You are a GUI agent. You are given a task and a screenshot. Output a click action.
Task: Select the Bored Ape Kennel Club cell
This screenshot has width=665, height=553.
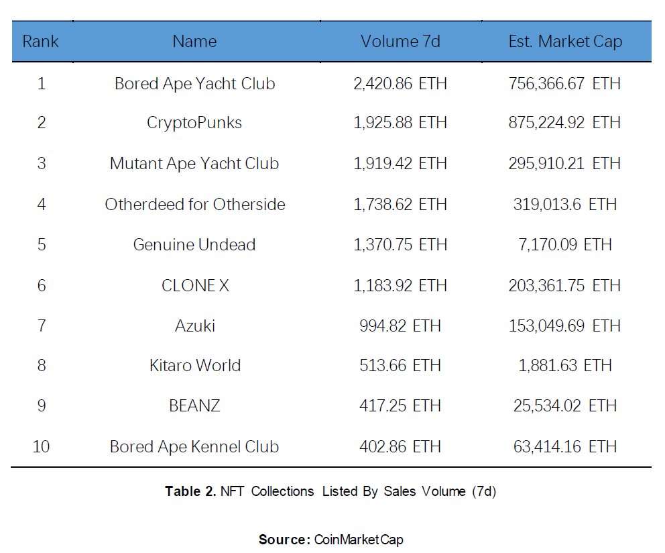(x=194, y=446)
